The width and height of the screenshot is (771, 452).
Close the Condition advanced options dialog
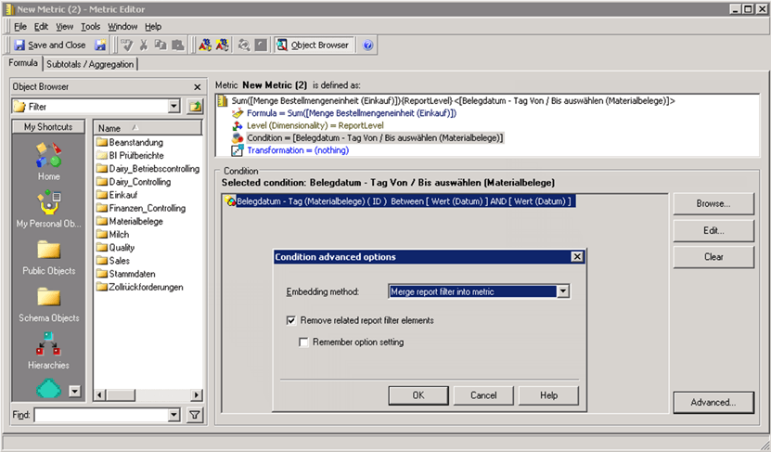[x=577, y=257]
